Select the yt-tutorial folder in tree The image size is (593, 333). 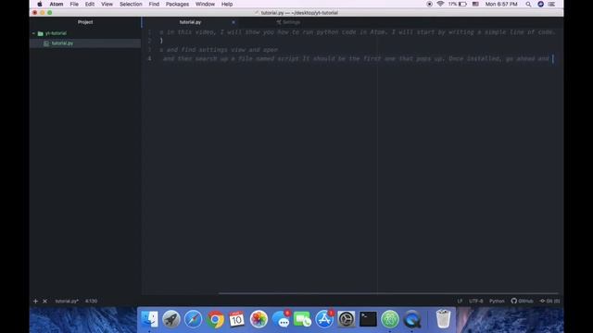click(56, 33)
